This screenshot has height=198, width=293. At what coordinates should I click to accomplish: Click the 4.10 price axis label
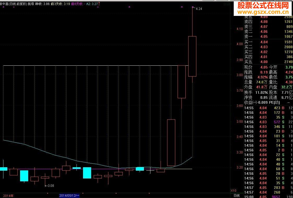click(x=240, y=29)
